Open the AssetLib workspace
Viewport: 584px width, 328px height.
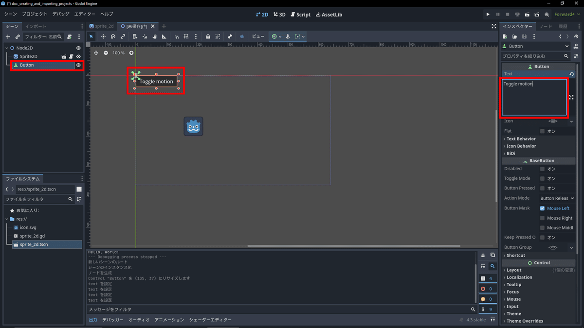click(329, 15)
